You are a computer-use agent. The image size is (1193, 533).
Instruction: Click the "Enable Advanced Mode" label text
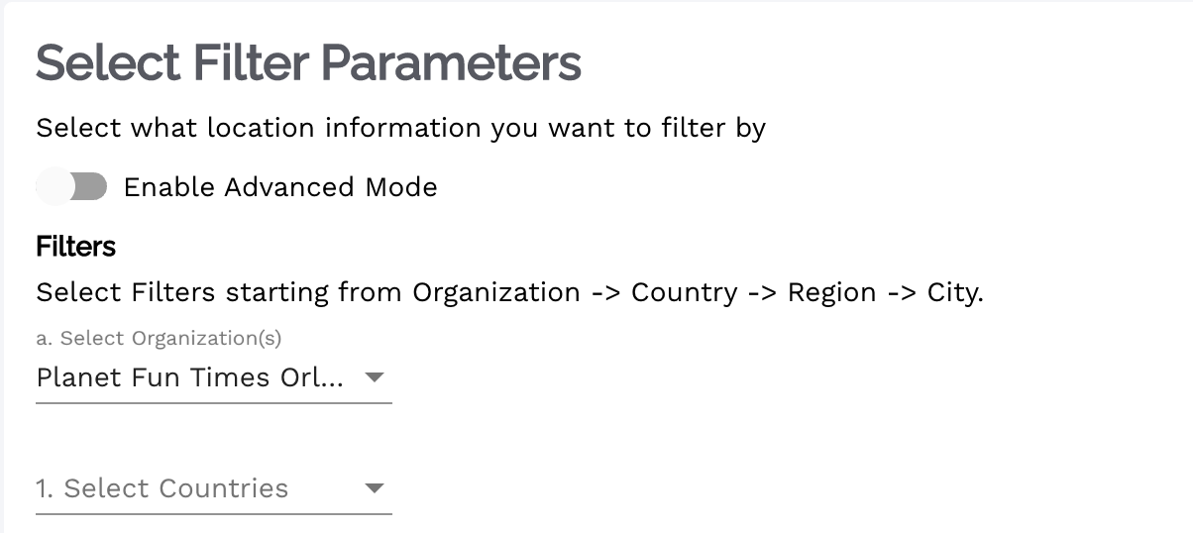point(279,187)
